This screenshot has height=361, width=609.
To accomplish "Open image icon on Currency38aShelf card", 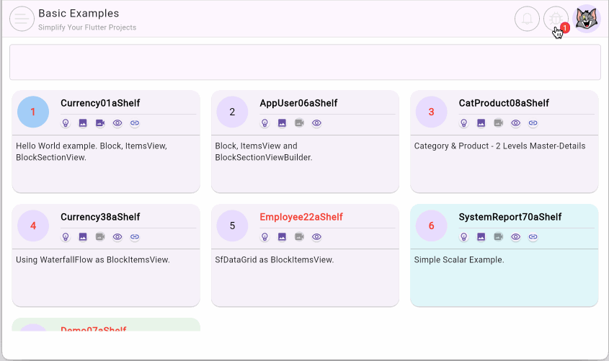I will click(x=83, y=237).
